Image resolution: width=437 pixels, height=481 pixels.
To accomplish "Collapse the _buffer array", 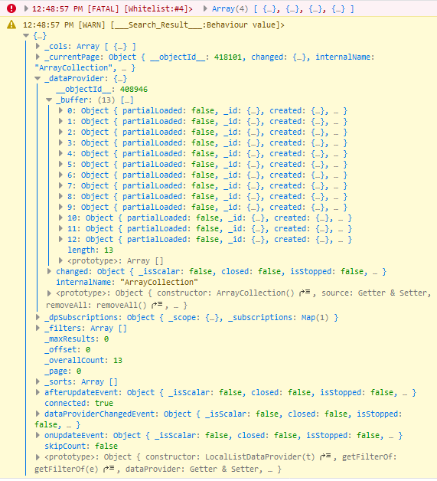I will (x=49, y=100).
